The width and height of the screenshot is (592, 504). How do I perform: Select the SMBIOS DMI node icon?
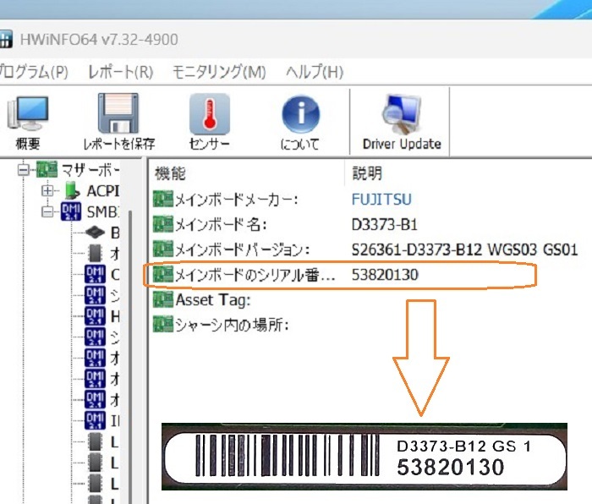click(x=72, y=211)
